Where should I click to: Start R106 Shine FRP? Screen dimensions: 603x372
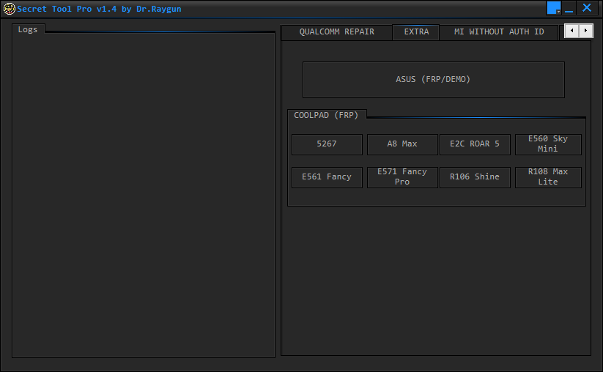click(x=475, y=177)
